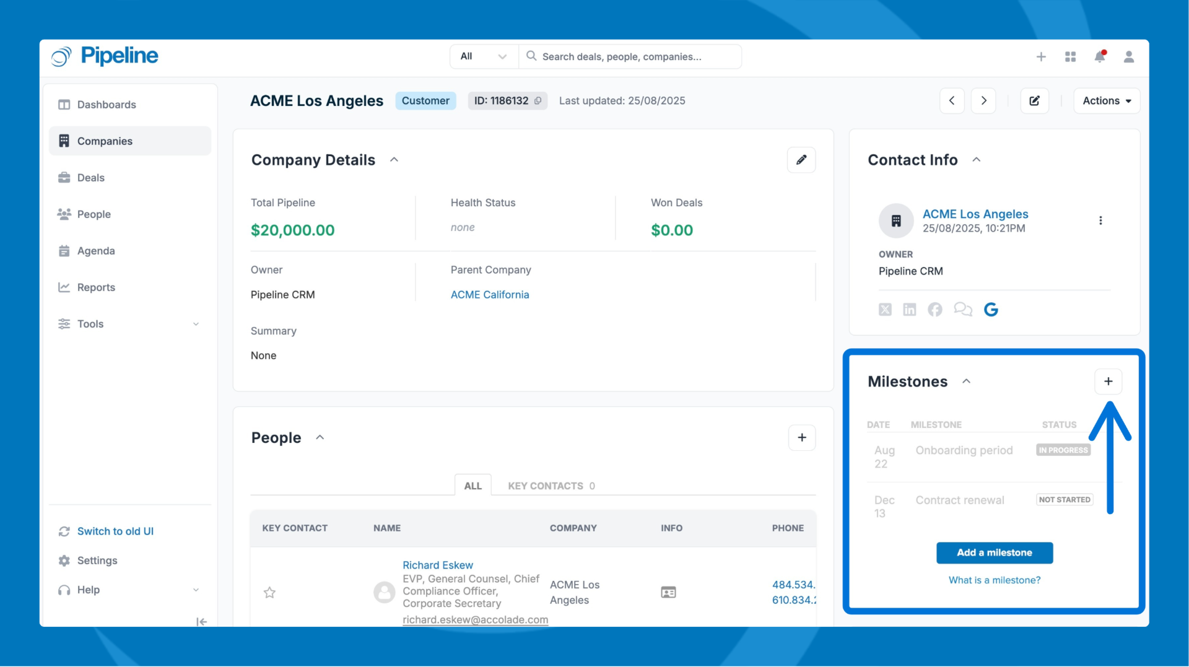Open Dashboards in the sidebar

(129, 105)
